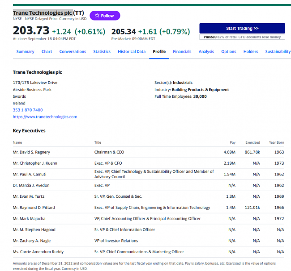Switch to the Chart tab
This screenshot has height=271, width=291.
[x=47, y=52]
